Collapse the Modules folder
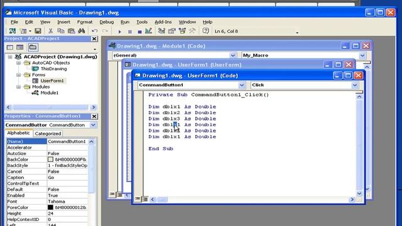402x226 pixels. [x=18, y=87]
